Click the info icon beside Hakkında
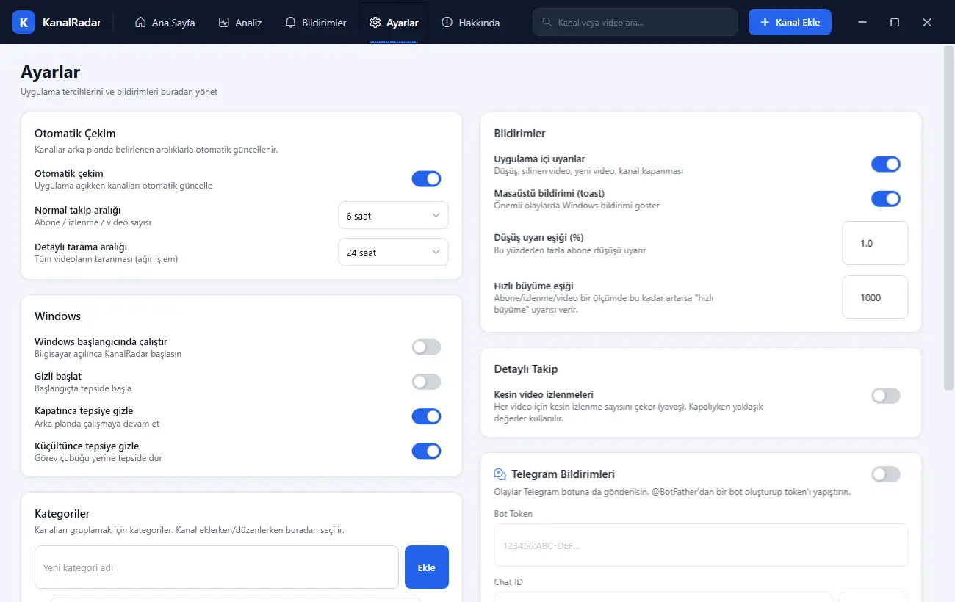This screenshot has width=955, height=602. (447, 23)
